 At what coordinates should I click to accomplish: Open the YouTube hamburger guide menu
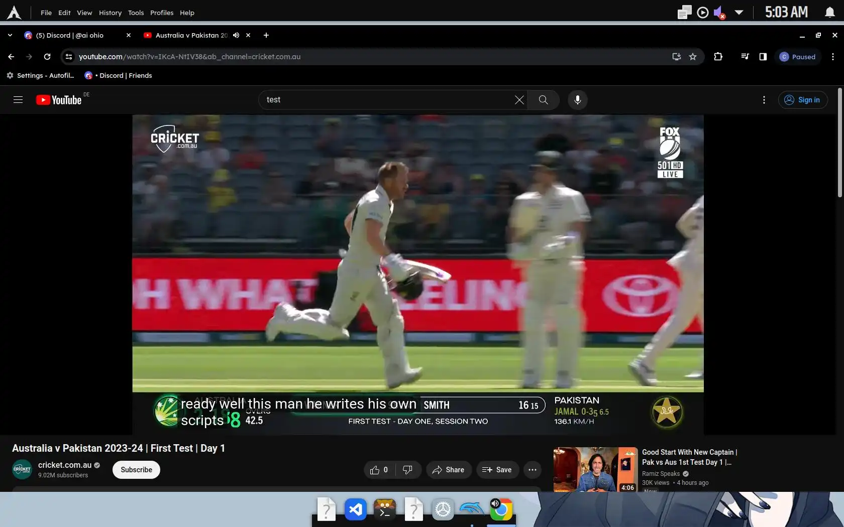tap(18, 100)
